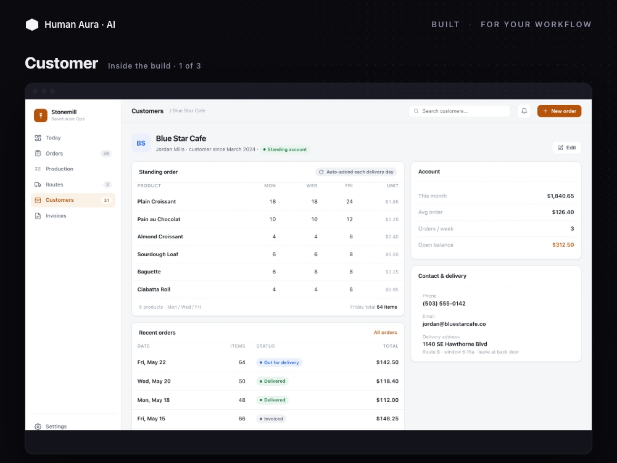Select Pain au Chocolat row
This screenshot has width=617, height=463.
pos(268,219)
